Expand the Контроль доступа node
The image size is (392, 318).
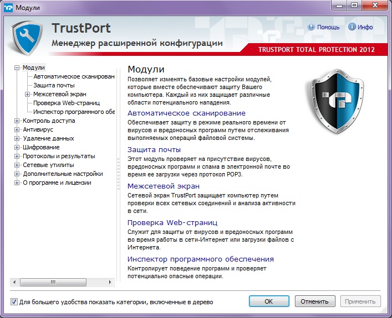click(x=17, y=121)
